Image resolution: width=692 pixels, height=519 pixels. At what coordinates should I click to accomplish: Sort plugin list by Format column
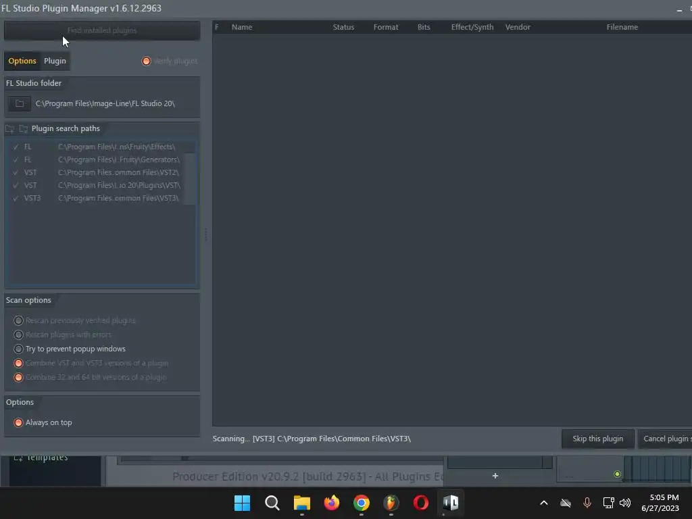point(386,27)
